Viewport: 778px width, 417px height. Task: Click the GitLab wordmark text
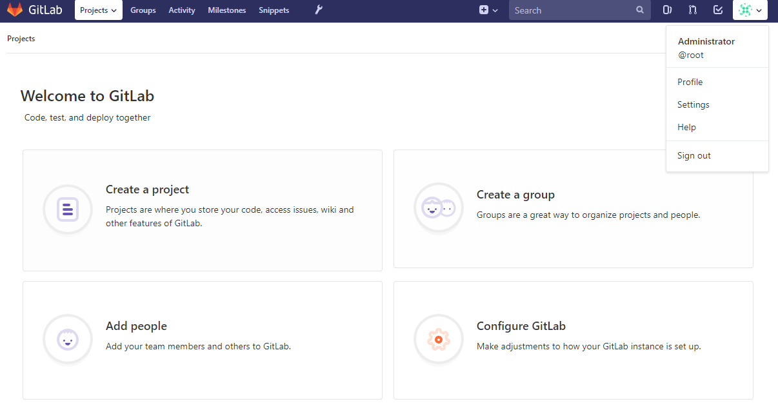point(45,10)
